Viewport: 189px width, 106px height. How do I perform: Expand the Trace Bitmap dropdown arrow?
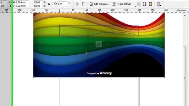[135, 6]
